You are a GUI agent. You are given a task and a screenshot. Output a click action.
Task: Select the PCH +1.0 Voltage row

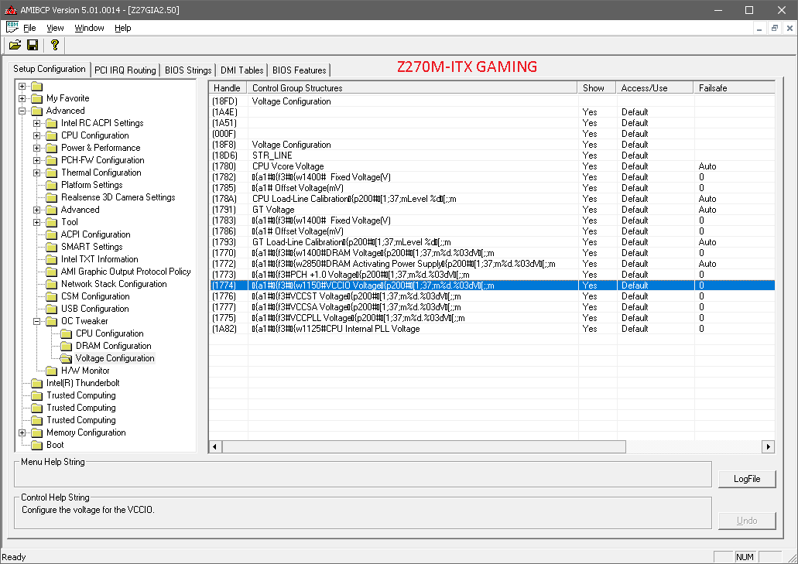pos(492,275)
